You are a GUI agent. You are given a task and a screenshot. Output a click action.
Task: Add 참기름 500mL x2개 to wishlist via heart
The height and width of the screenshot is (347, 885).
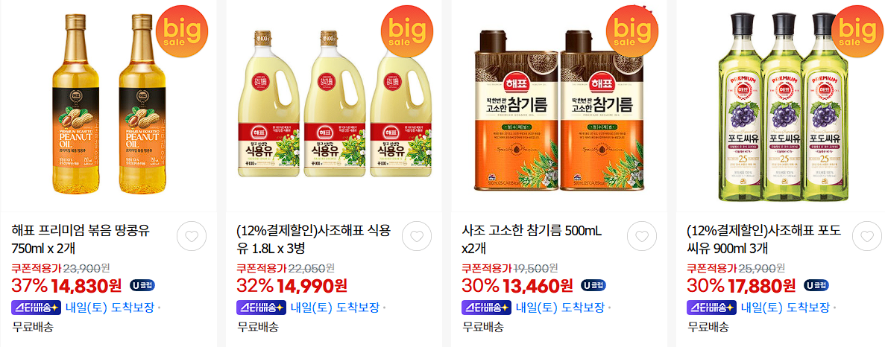[x=642, y=236]
